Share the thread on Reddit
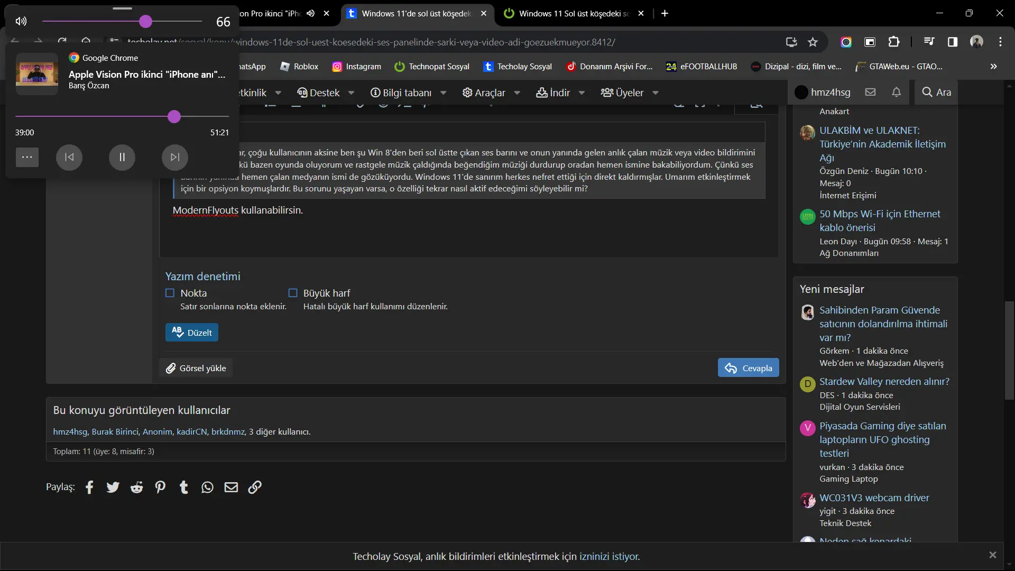The image size is (1015, 571). [x=137, y=487]
